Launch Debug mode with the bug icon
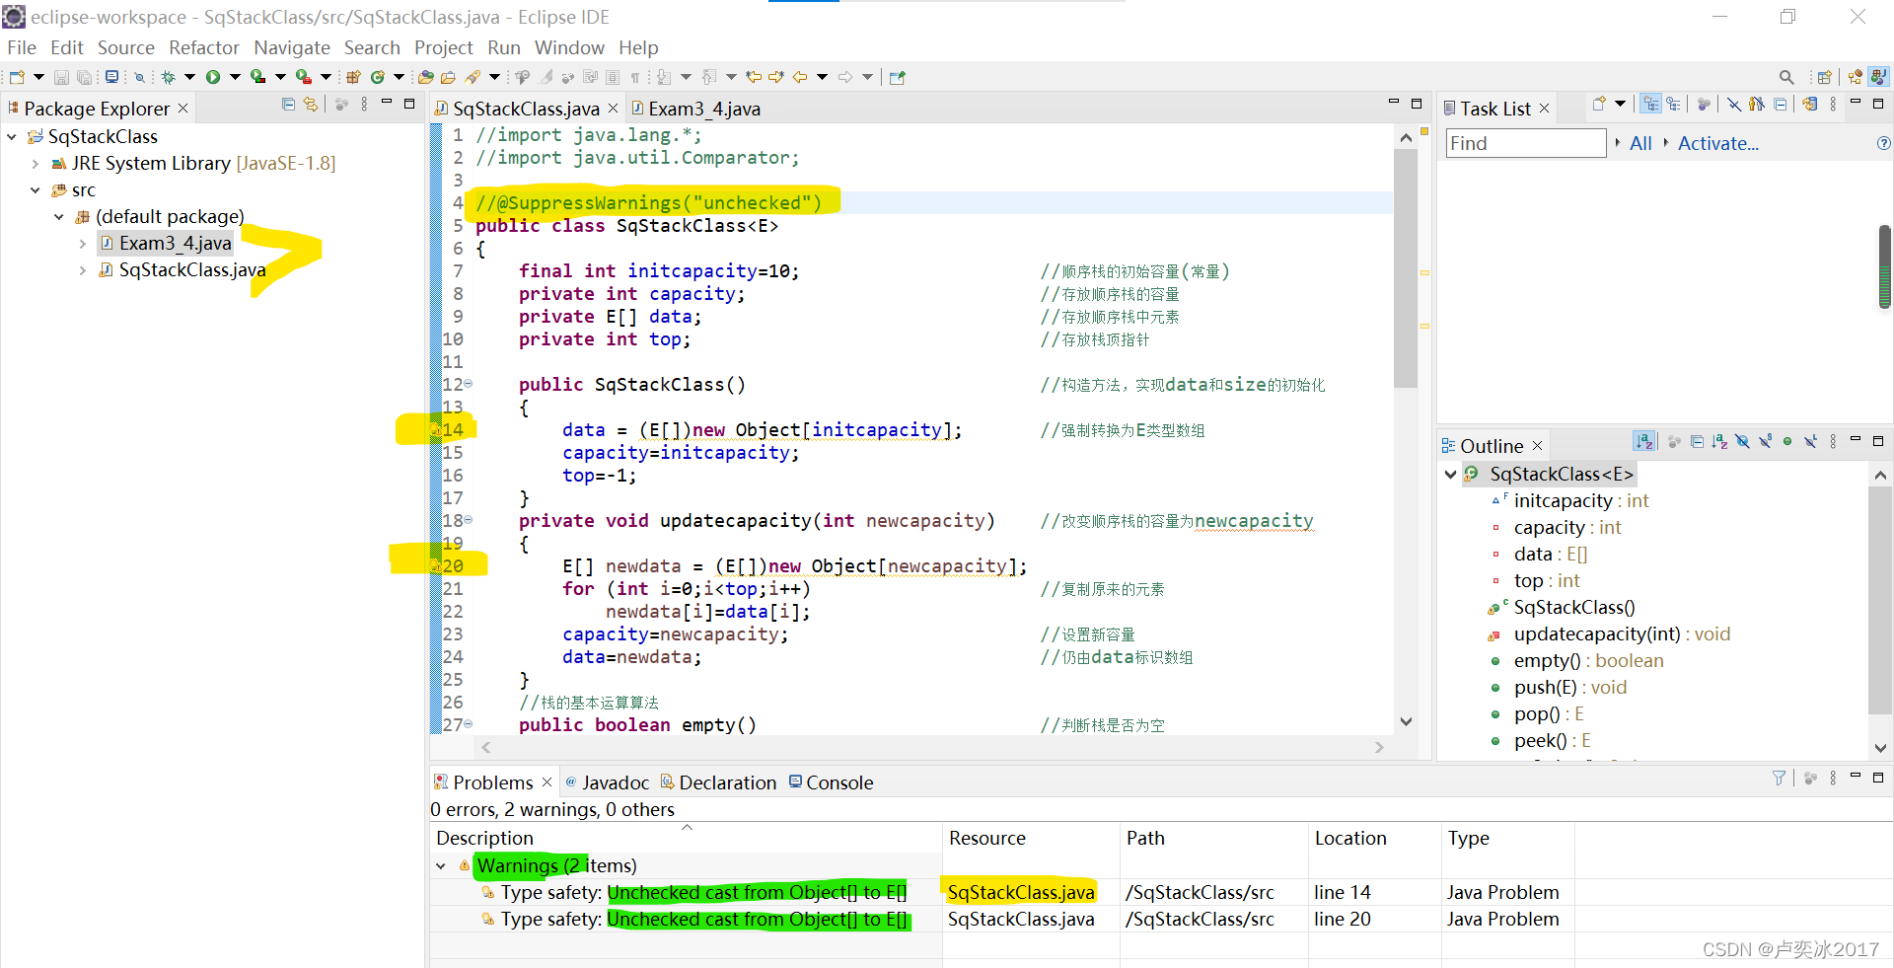Screen dimensions: 1894x968 [x=168, y=76]
